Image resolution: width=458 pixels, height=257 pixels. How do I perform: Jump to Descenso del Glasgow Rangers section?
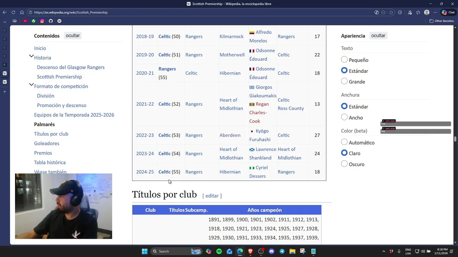pyautogui.click(x=71, y=67)
